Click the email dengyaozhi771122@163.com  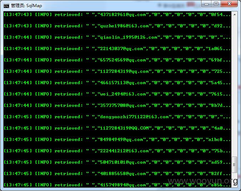pyautogui.click(x=134, y=117)
